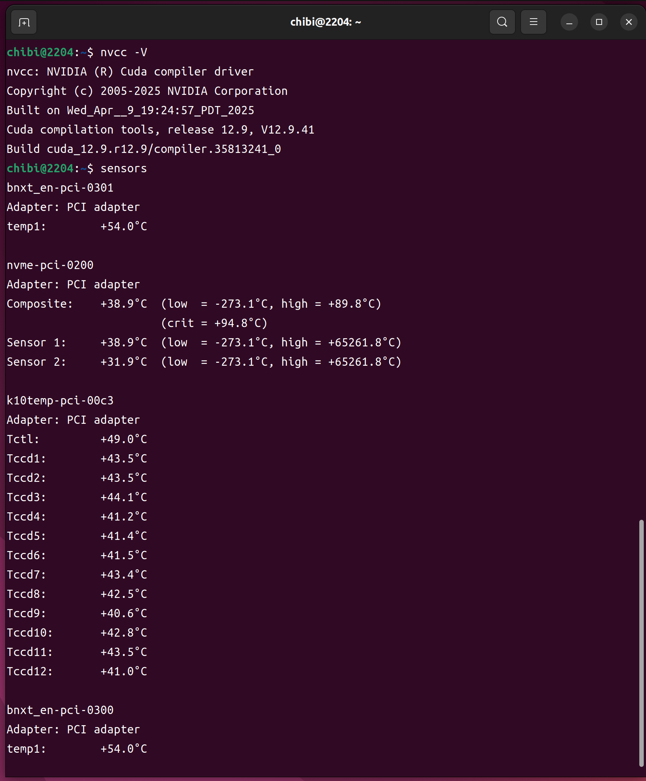Close the terminal window

(x=629, y=22)
